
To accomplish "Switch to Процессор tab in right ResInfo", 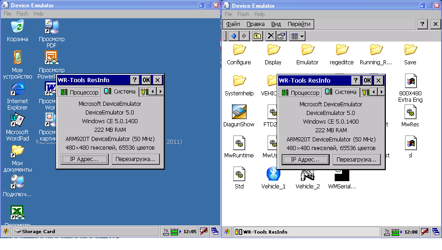I will pos(301,93).
